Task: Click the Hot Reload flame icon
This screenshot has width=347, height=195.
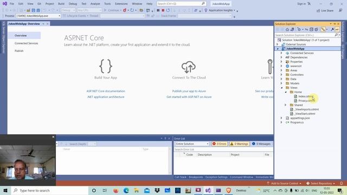Action: (125, 10)
